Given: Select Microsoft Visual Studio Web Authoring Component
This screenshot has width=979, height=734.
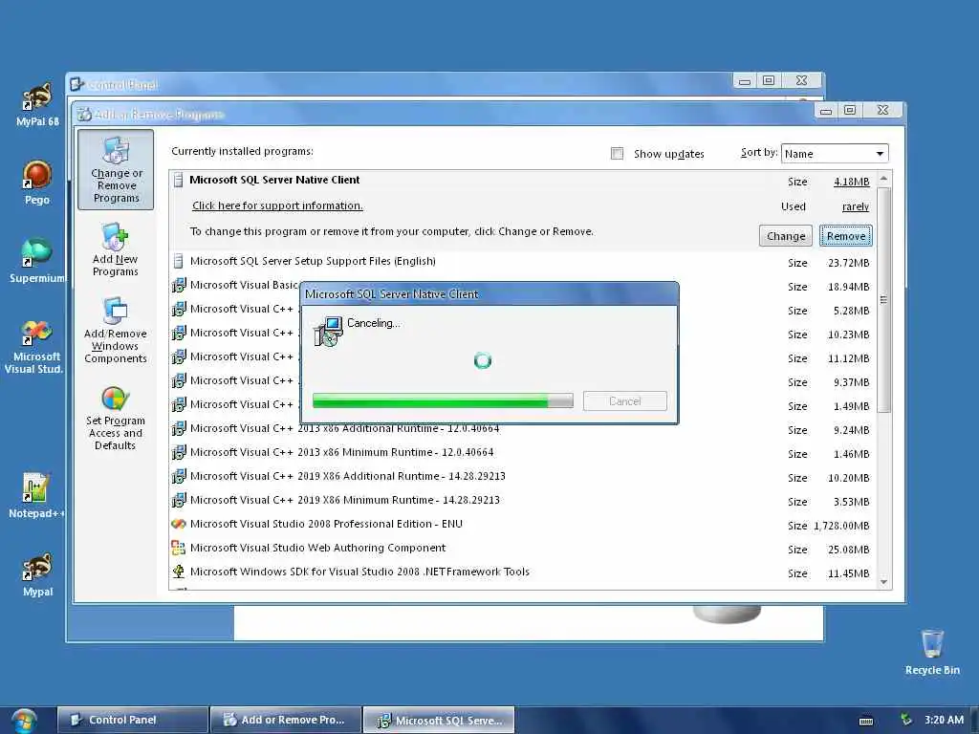Looking at the screenshot, I should pyautogui.click(x=317, y=548).
